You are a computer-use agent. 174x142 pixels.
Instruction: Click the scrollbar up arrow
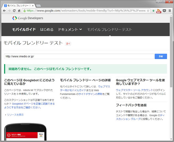171,15
